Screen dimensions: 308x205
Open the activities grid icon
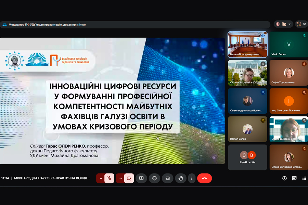[x=304, y=178]
